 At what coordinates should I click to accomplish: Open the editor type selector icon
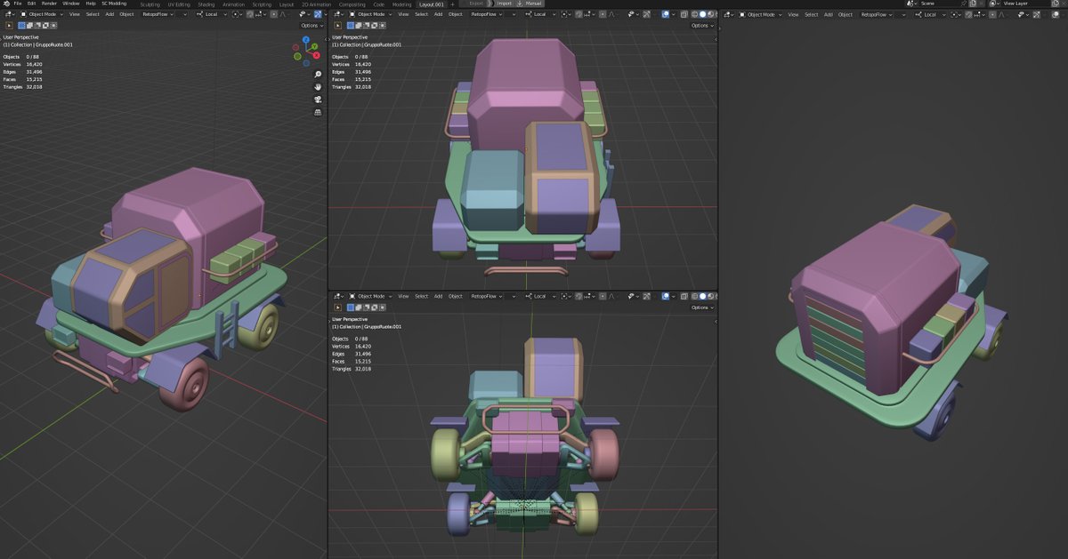9,14
